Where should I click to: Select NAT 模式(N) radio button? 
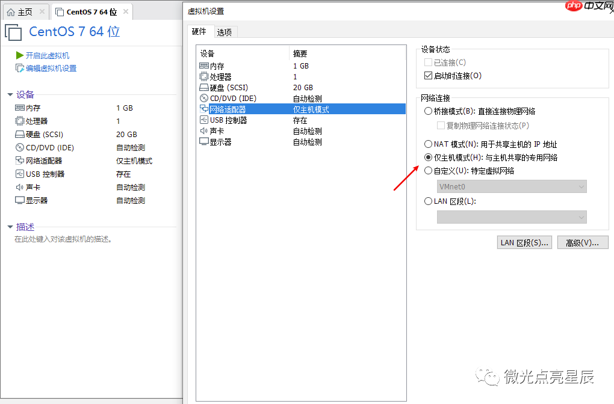(428, 144)
